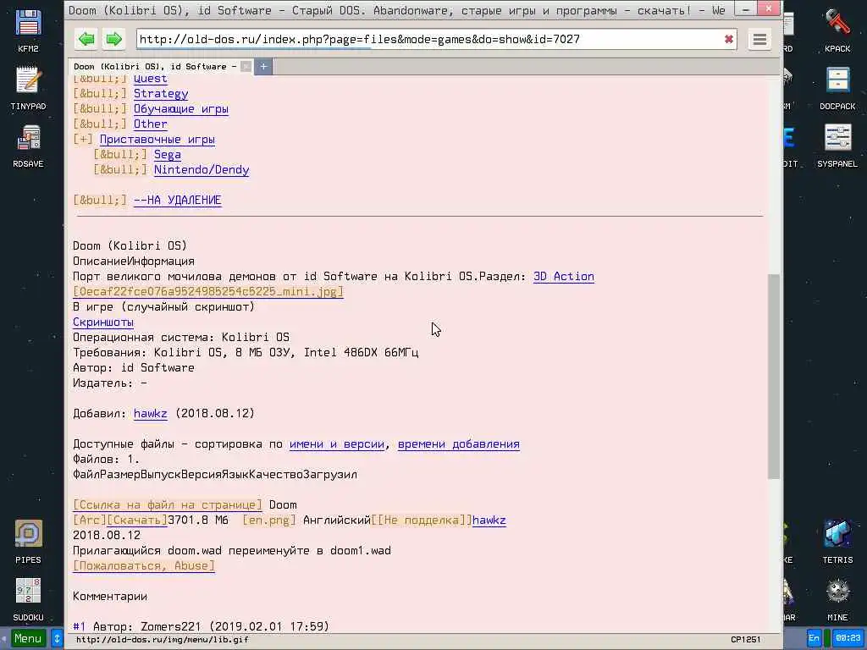The height and width of the screenshot is (650, 867).
Task: Open the Приставочные игры link
Action: click(157, 140)
